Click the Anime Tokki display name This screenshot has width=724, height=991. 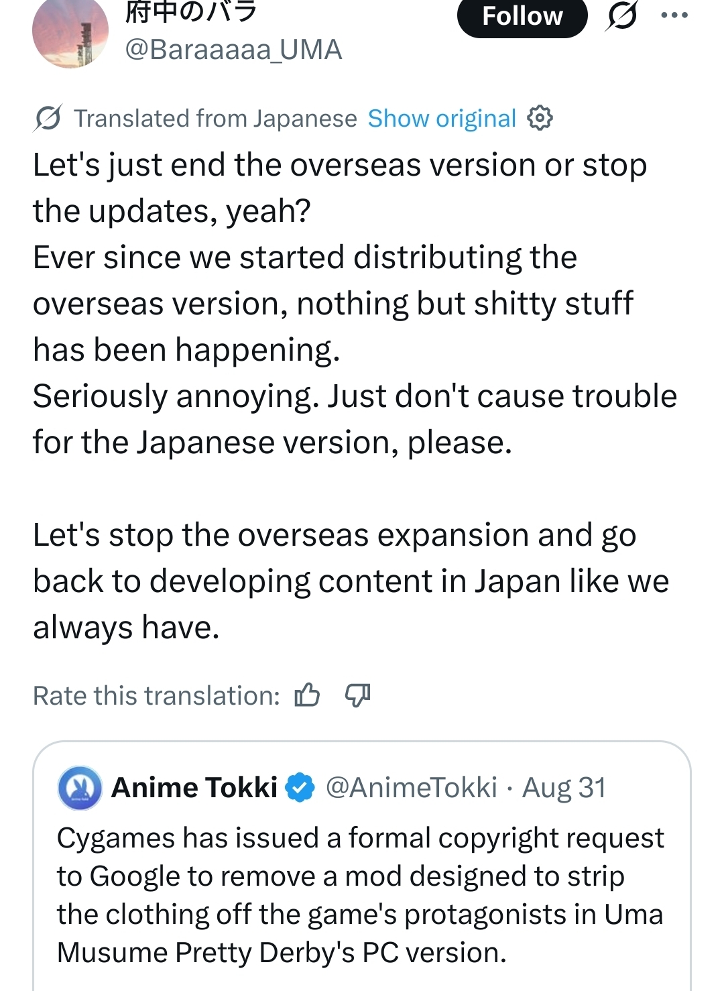194,788
